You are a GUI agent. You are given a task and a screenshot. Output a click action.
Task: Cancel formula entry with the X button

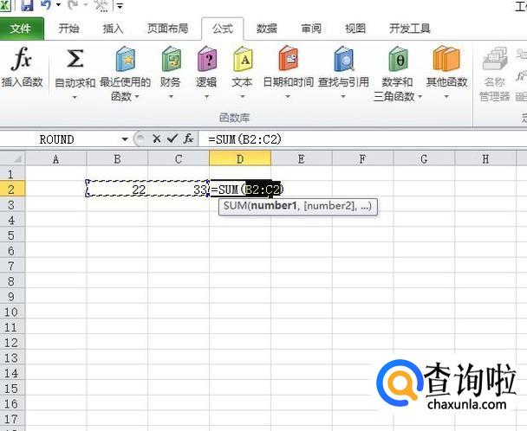156,138
